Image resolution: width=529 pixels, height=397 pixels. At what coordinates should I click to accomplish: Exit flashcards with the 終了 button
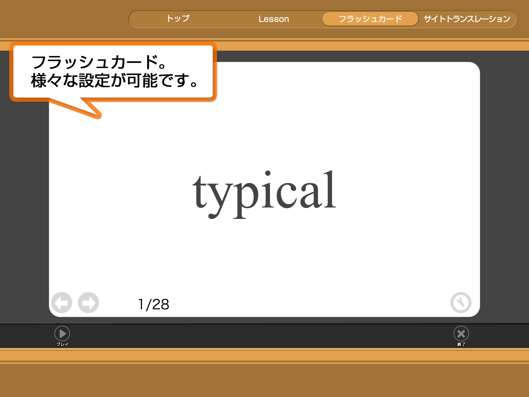461,336
